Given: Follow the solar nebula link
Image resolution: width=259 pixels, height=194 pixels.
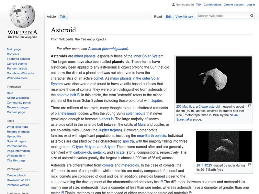Looking at the screenshot, I should [136, 113].
